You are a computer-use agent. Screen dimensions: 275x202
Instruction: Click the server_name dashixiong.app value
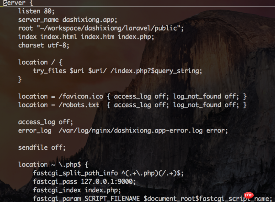tap(90, 20)
